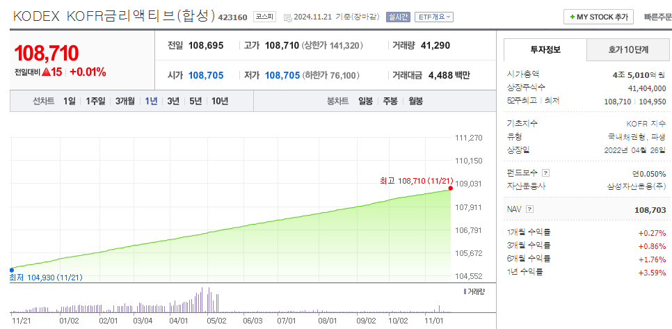Click the red 최고 point marker on the chart
The image size is (672, 329).
tap(450, 188)
